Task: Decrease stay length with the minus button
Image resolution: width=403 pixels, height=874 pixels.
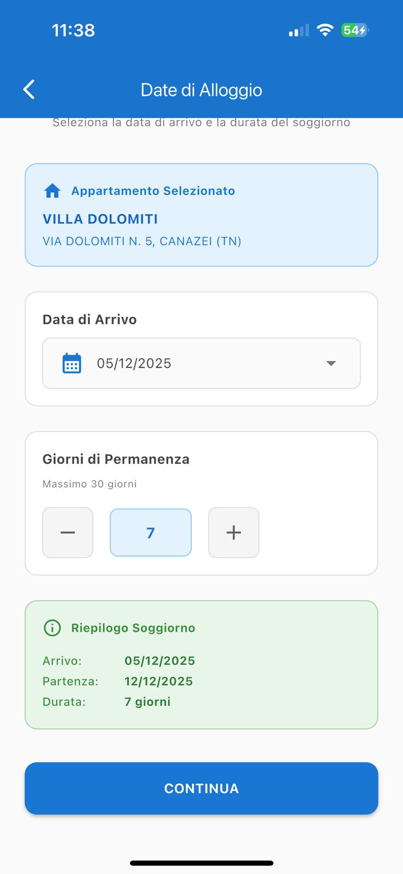Action: pos(68,533)
